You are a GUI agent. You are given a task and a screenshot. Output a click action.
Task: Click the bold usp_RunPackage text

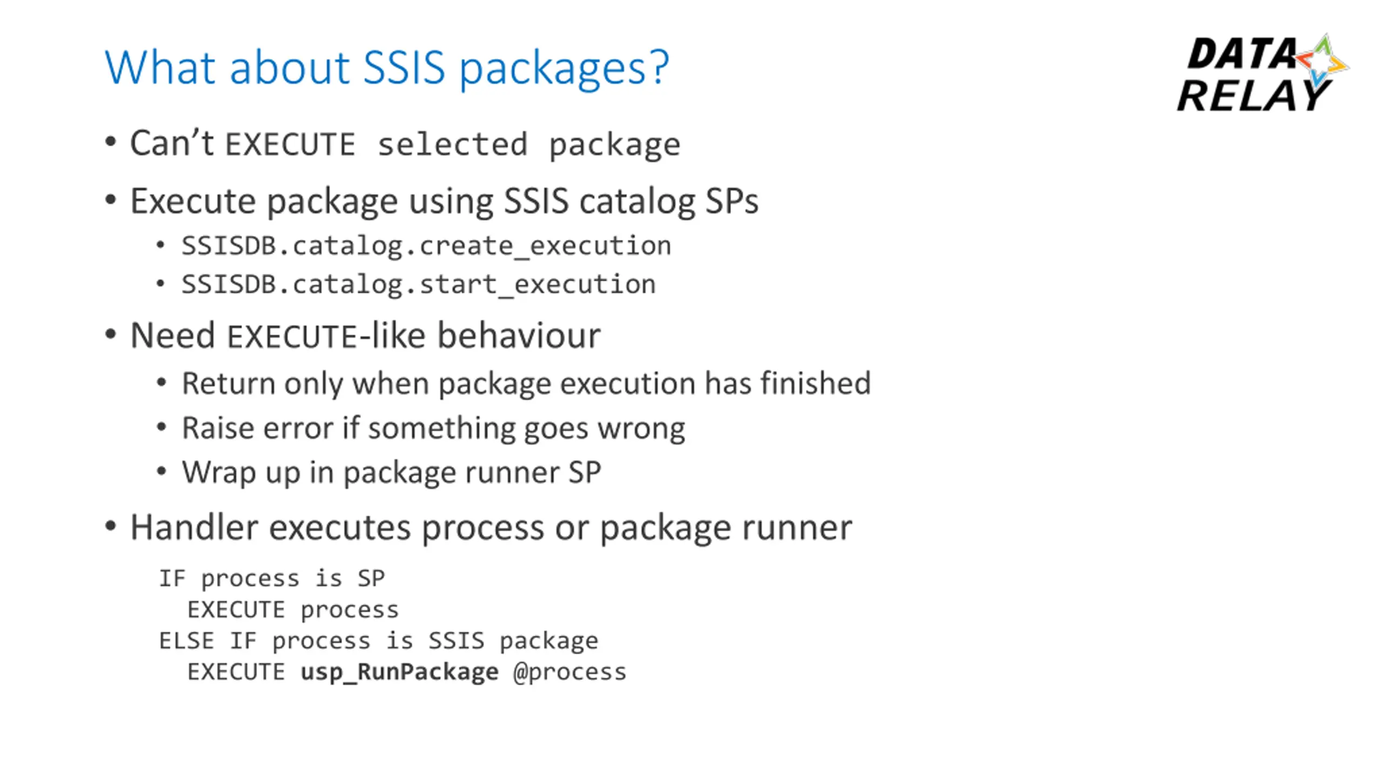[400, 673]
